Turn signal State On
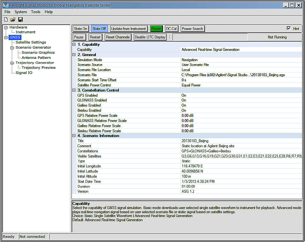The image size is (305, 242). [80, 29]
